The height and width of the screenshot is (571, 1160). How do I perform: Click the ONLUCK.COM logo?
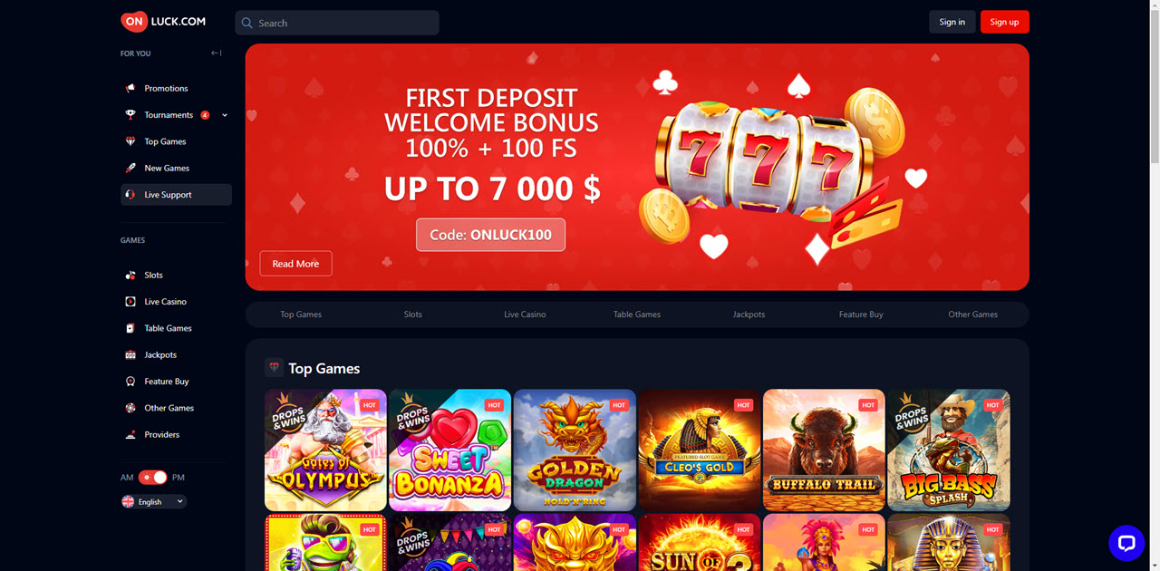pyautogui.click(x=163, y=22)
